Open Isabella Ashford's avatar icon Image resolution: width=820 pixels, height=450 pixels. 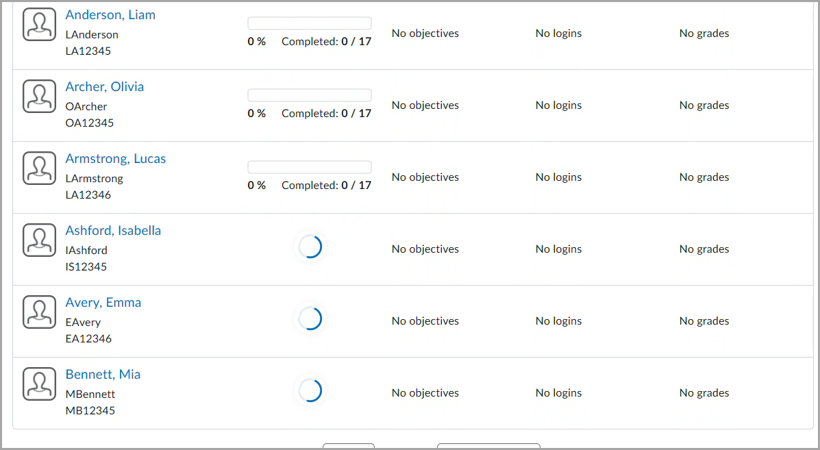pyautogui.click(x=39, y=240)
